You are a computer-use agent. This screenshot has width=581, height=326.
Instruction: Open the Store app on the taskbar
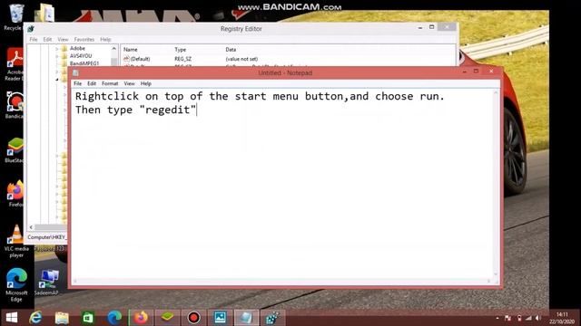coord(88,318)
